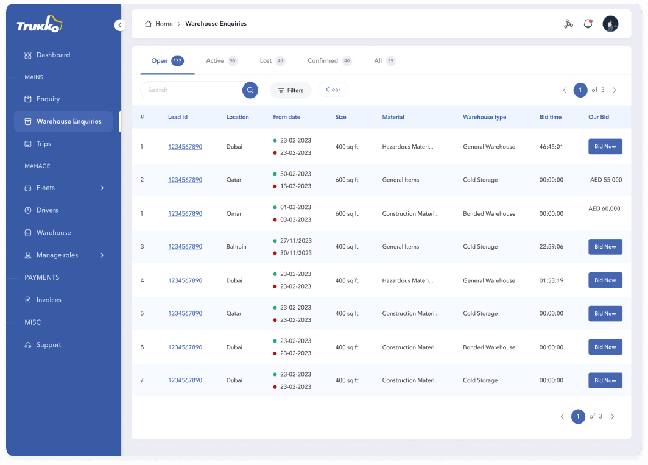Click the Fleets truck icon

point(27,188)
